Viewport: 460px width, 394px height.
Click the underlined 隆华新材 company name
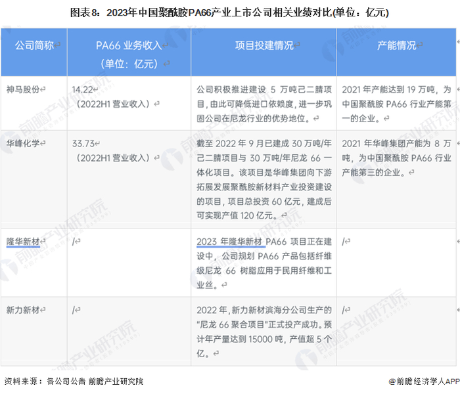coord(23,242)
